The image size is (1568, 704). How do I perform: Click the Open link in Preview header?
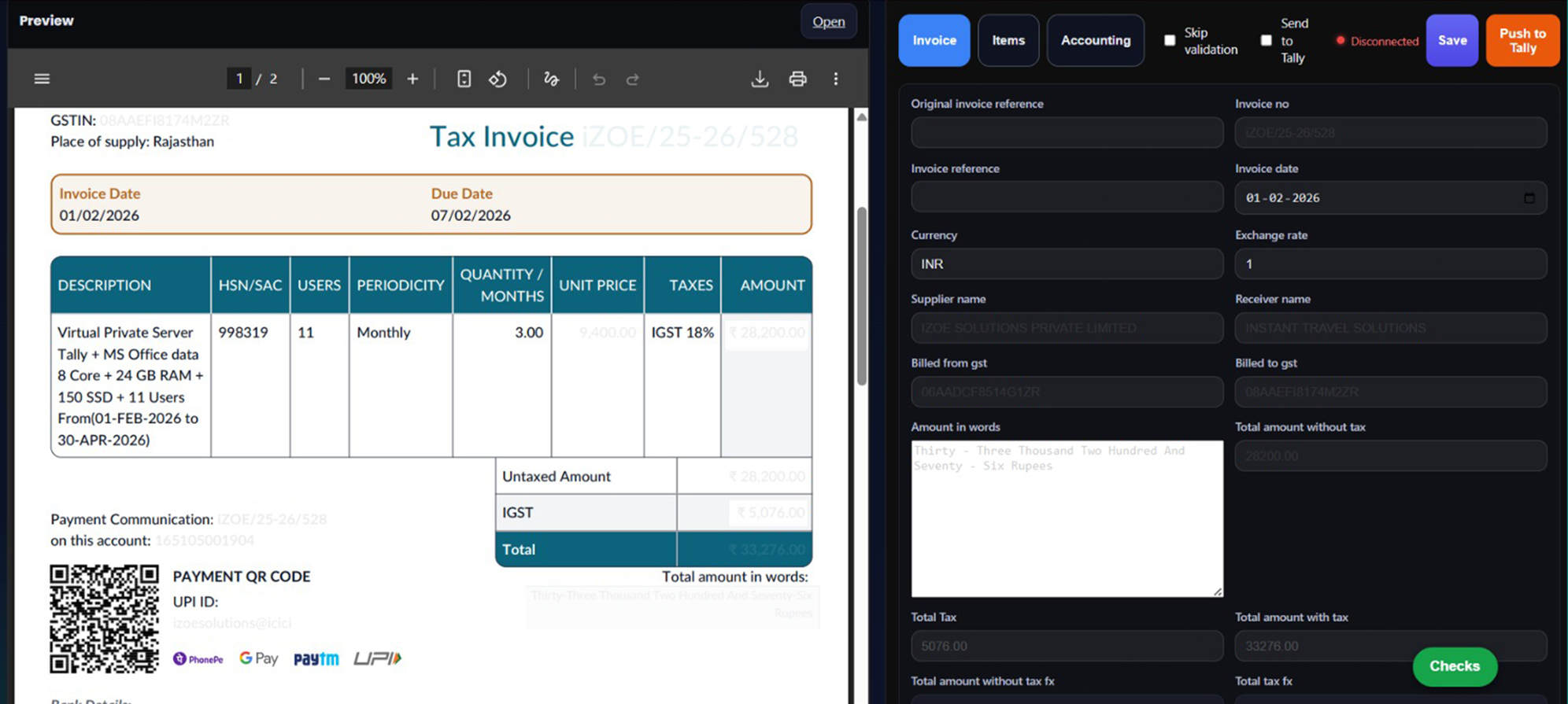click(829, 22)
